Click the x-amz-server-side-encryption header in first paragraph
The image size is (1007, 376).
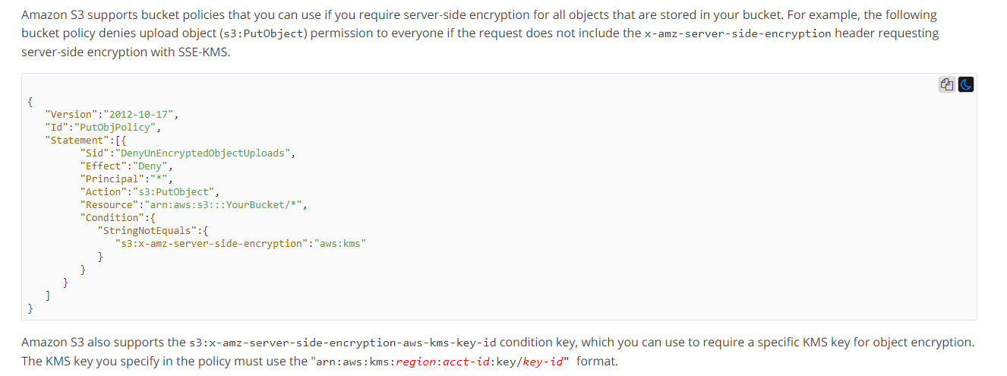[x=737, y=34]
